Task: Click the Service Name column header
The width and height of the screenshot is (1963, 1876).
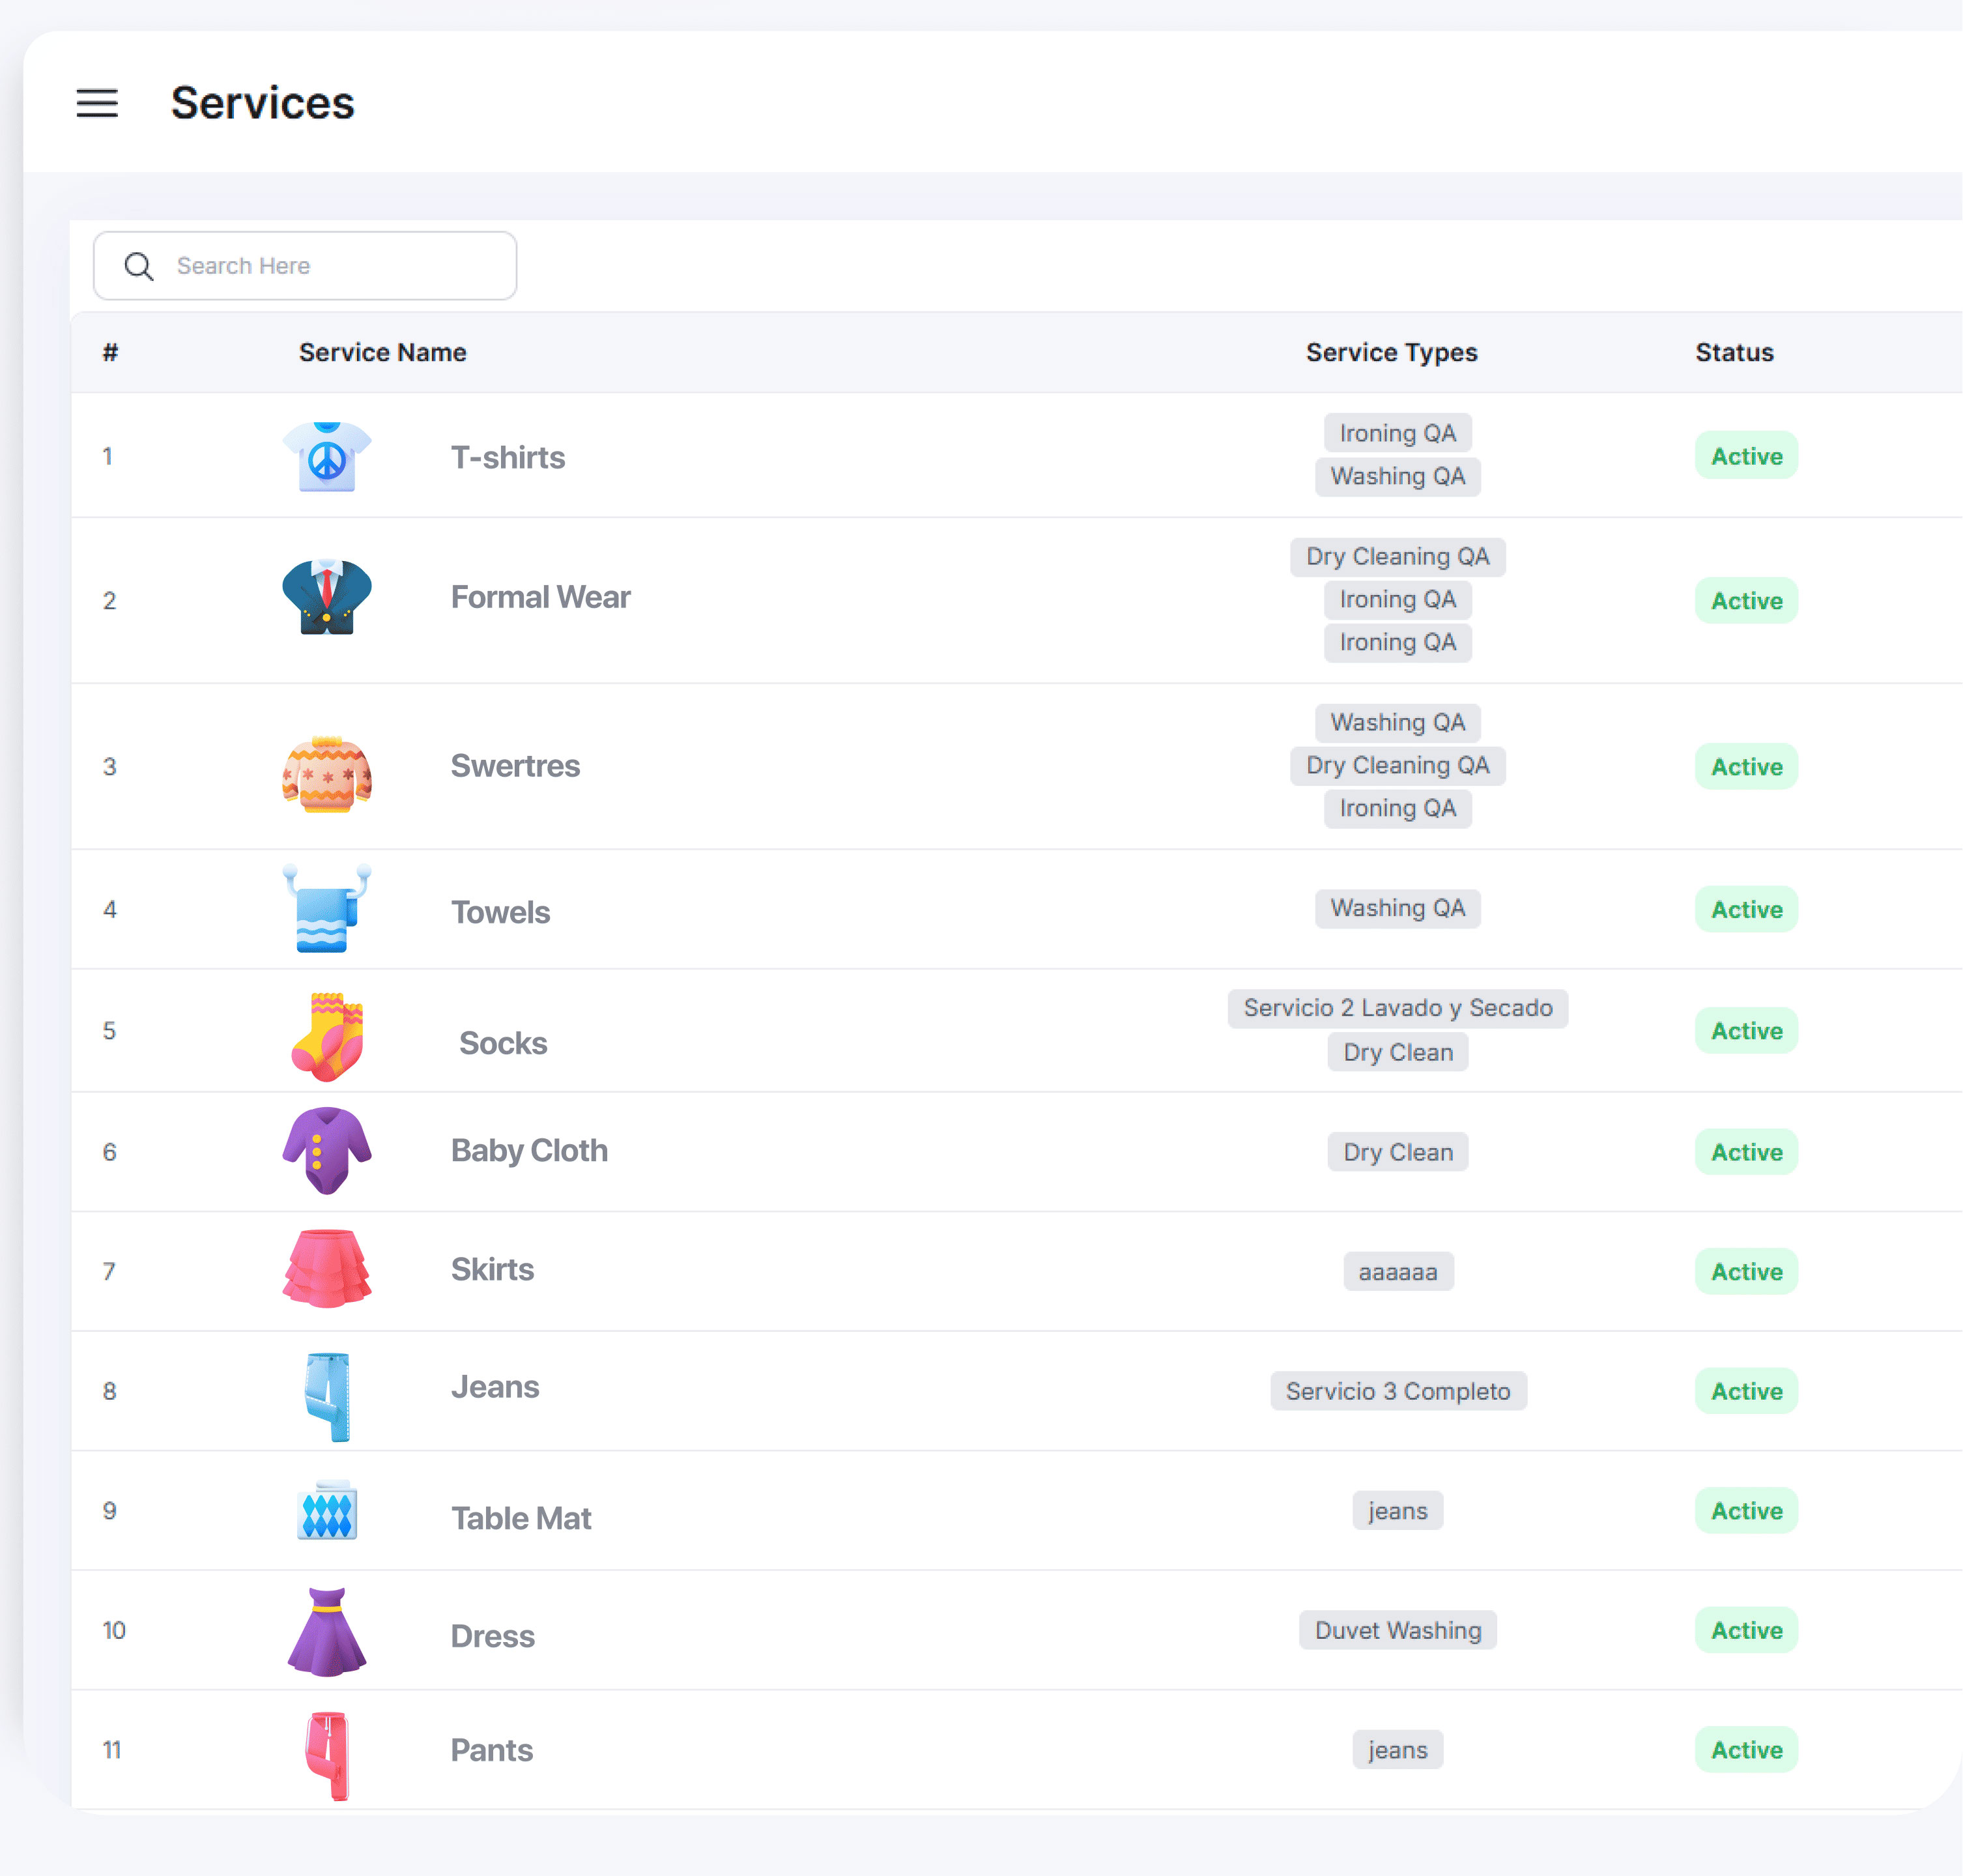Action: tap(382, 352)
